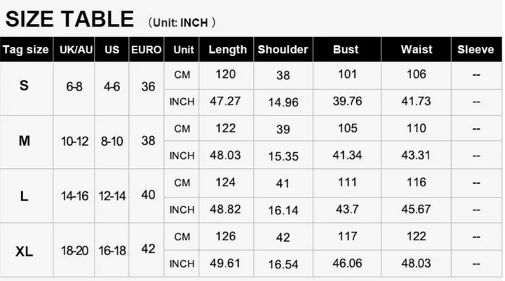Select the Shoulder column header
505x281 pixels.
[x=283, y=50]
